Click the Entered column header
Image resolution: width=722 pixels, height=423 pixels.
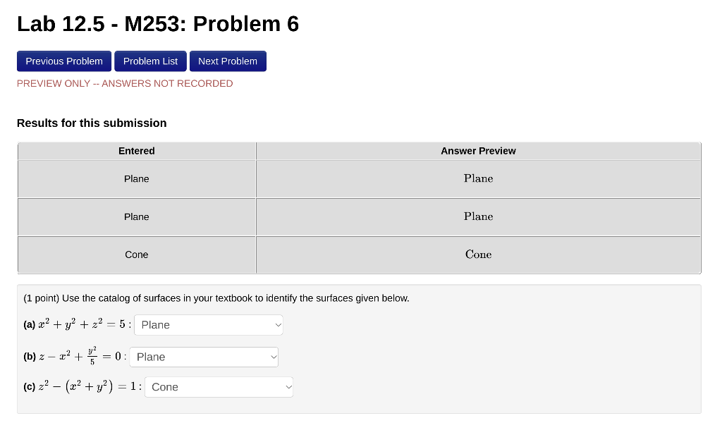tap(136, 151)
